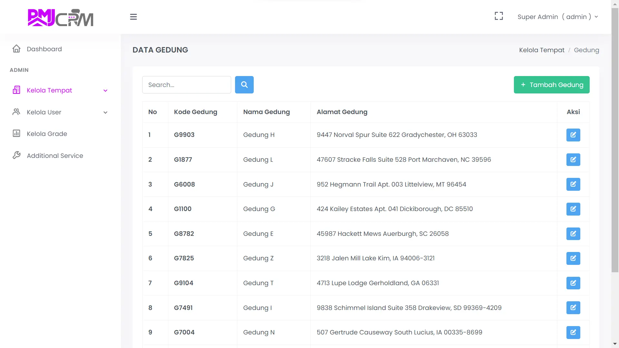The height and width of the screenshot is (348, 619).
Task: Collapse the Kelola Tempat chevron
Action: [x=105, y=91]
